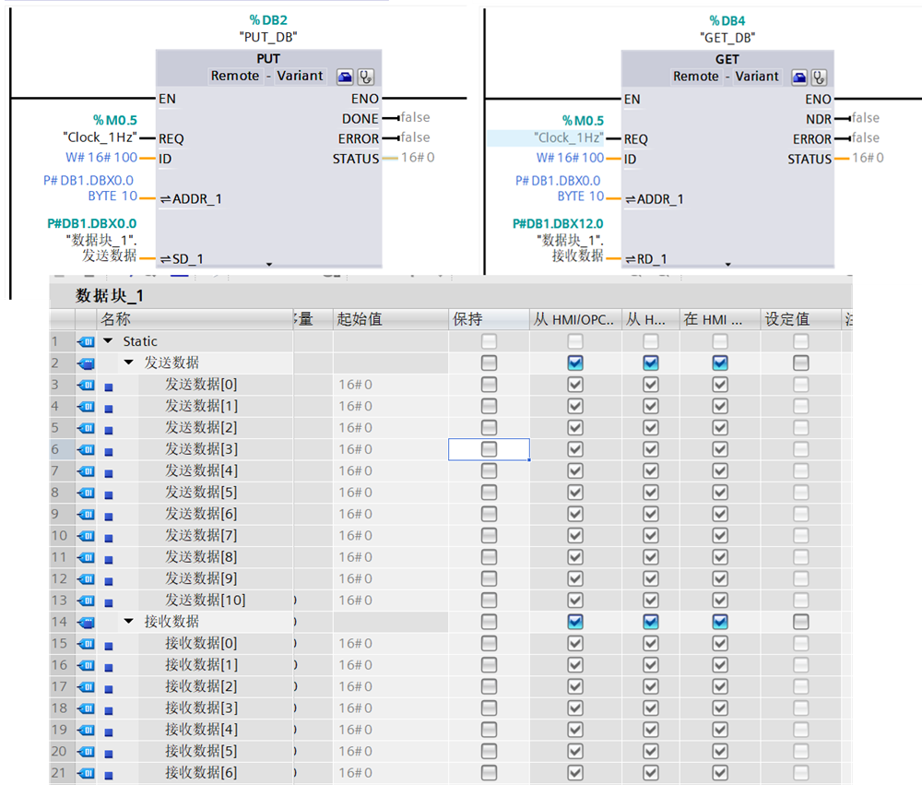The height and width of the screenshot is (785, 922).
Task: Click the "PUT_DB" instance name label
Action: [x=267, y=37]
